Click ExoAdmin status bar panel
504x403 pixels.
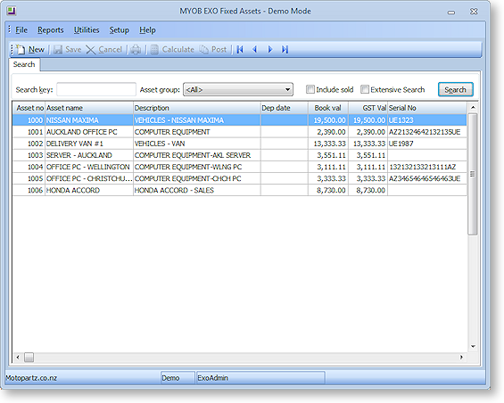coord(260,378)
